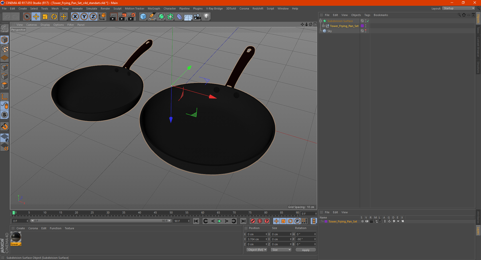Open the MoGraph menu
Viewport: 481px width, 260px height.
[x=154, y=8]
